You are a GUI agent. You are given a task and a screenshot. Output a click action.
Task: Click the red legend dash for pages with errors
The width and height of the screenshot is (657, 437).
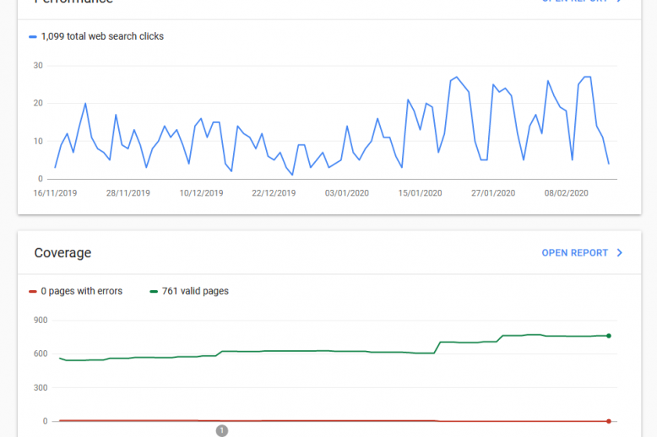(x=33, y=292)
